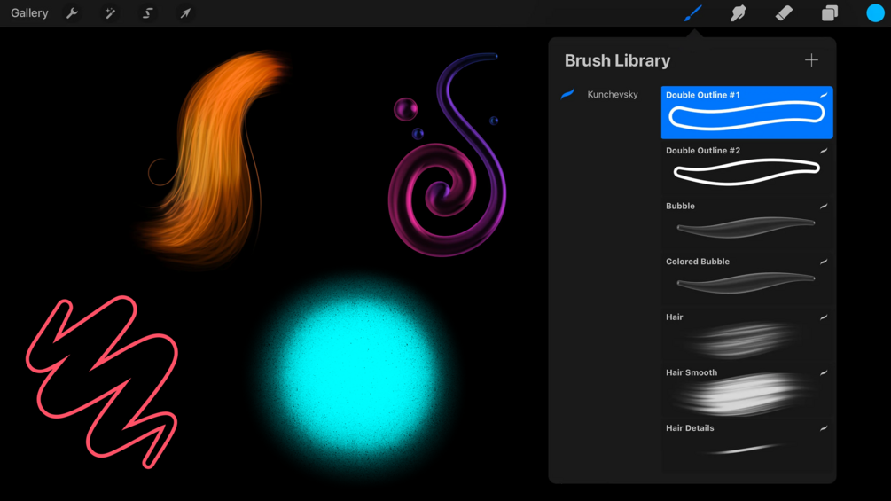
Task: Choose the Double Outline #1 brush
Action: 746,113
